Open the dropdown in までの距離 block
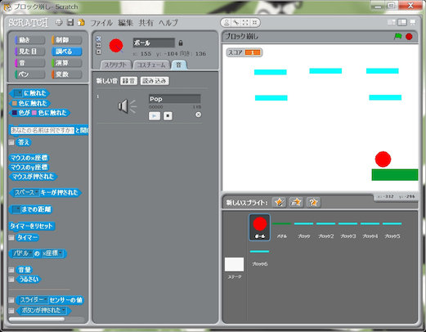The height and width of the screenshot is (332, 426). pos(16,209)
